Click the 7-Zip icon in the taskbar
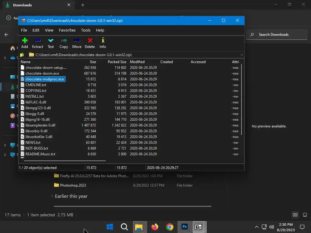The image size is (311, 233). click(x=198, y=227)
